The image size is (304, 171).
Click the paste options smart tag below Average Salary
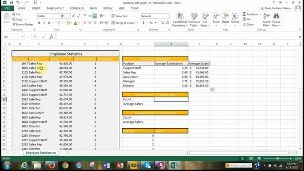click(x=212, y=90)
